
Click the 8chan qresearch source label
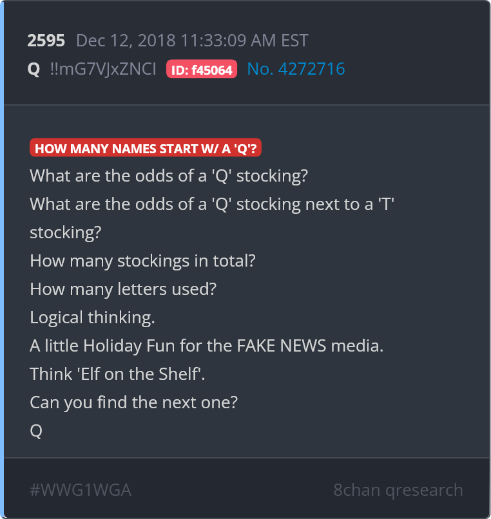click(x=398, y=489)
